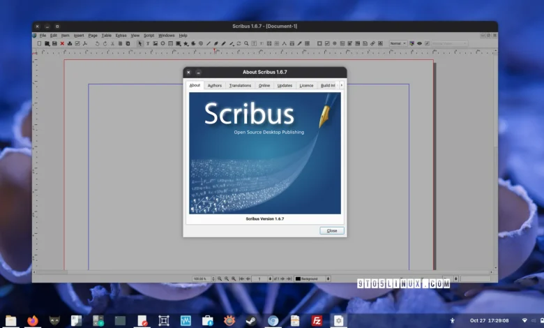Screen dimensions: 544x328
Task: Toggle the eye Preview Mode icon
Action: pos(419,43)
